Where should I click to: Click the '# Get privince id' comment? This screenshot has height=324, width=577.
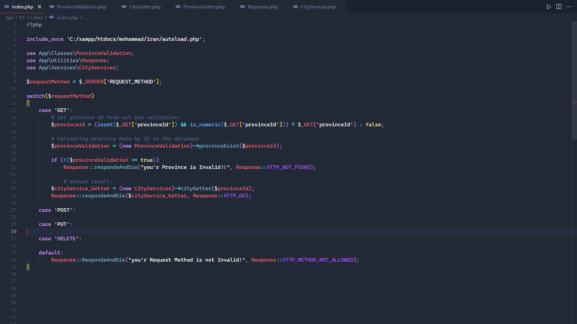pyautogui.click(x=116, y=117)
